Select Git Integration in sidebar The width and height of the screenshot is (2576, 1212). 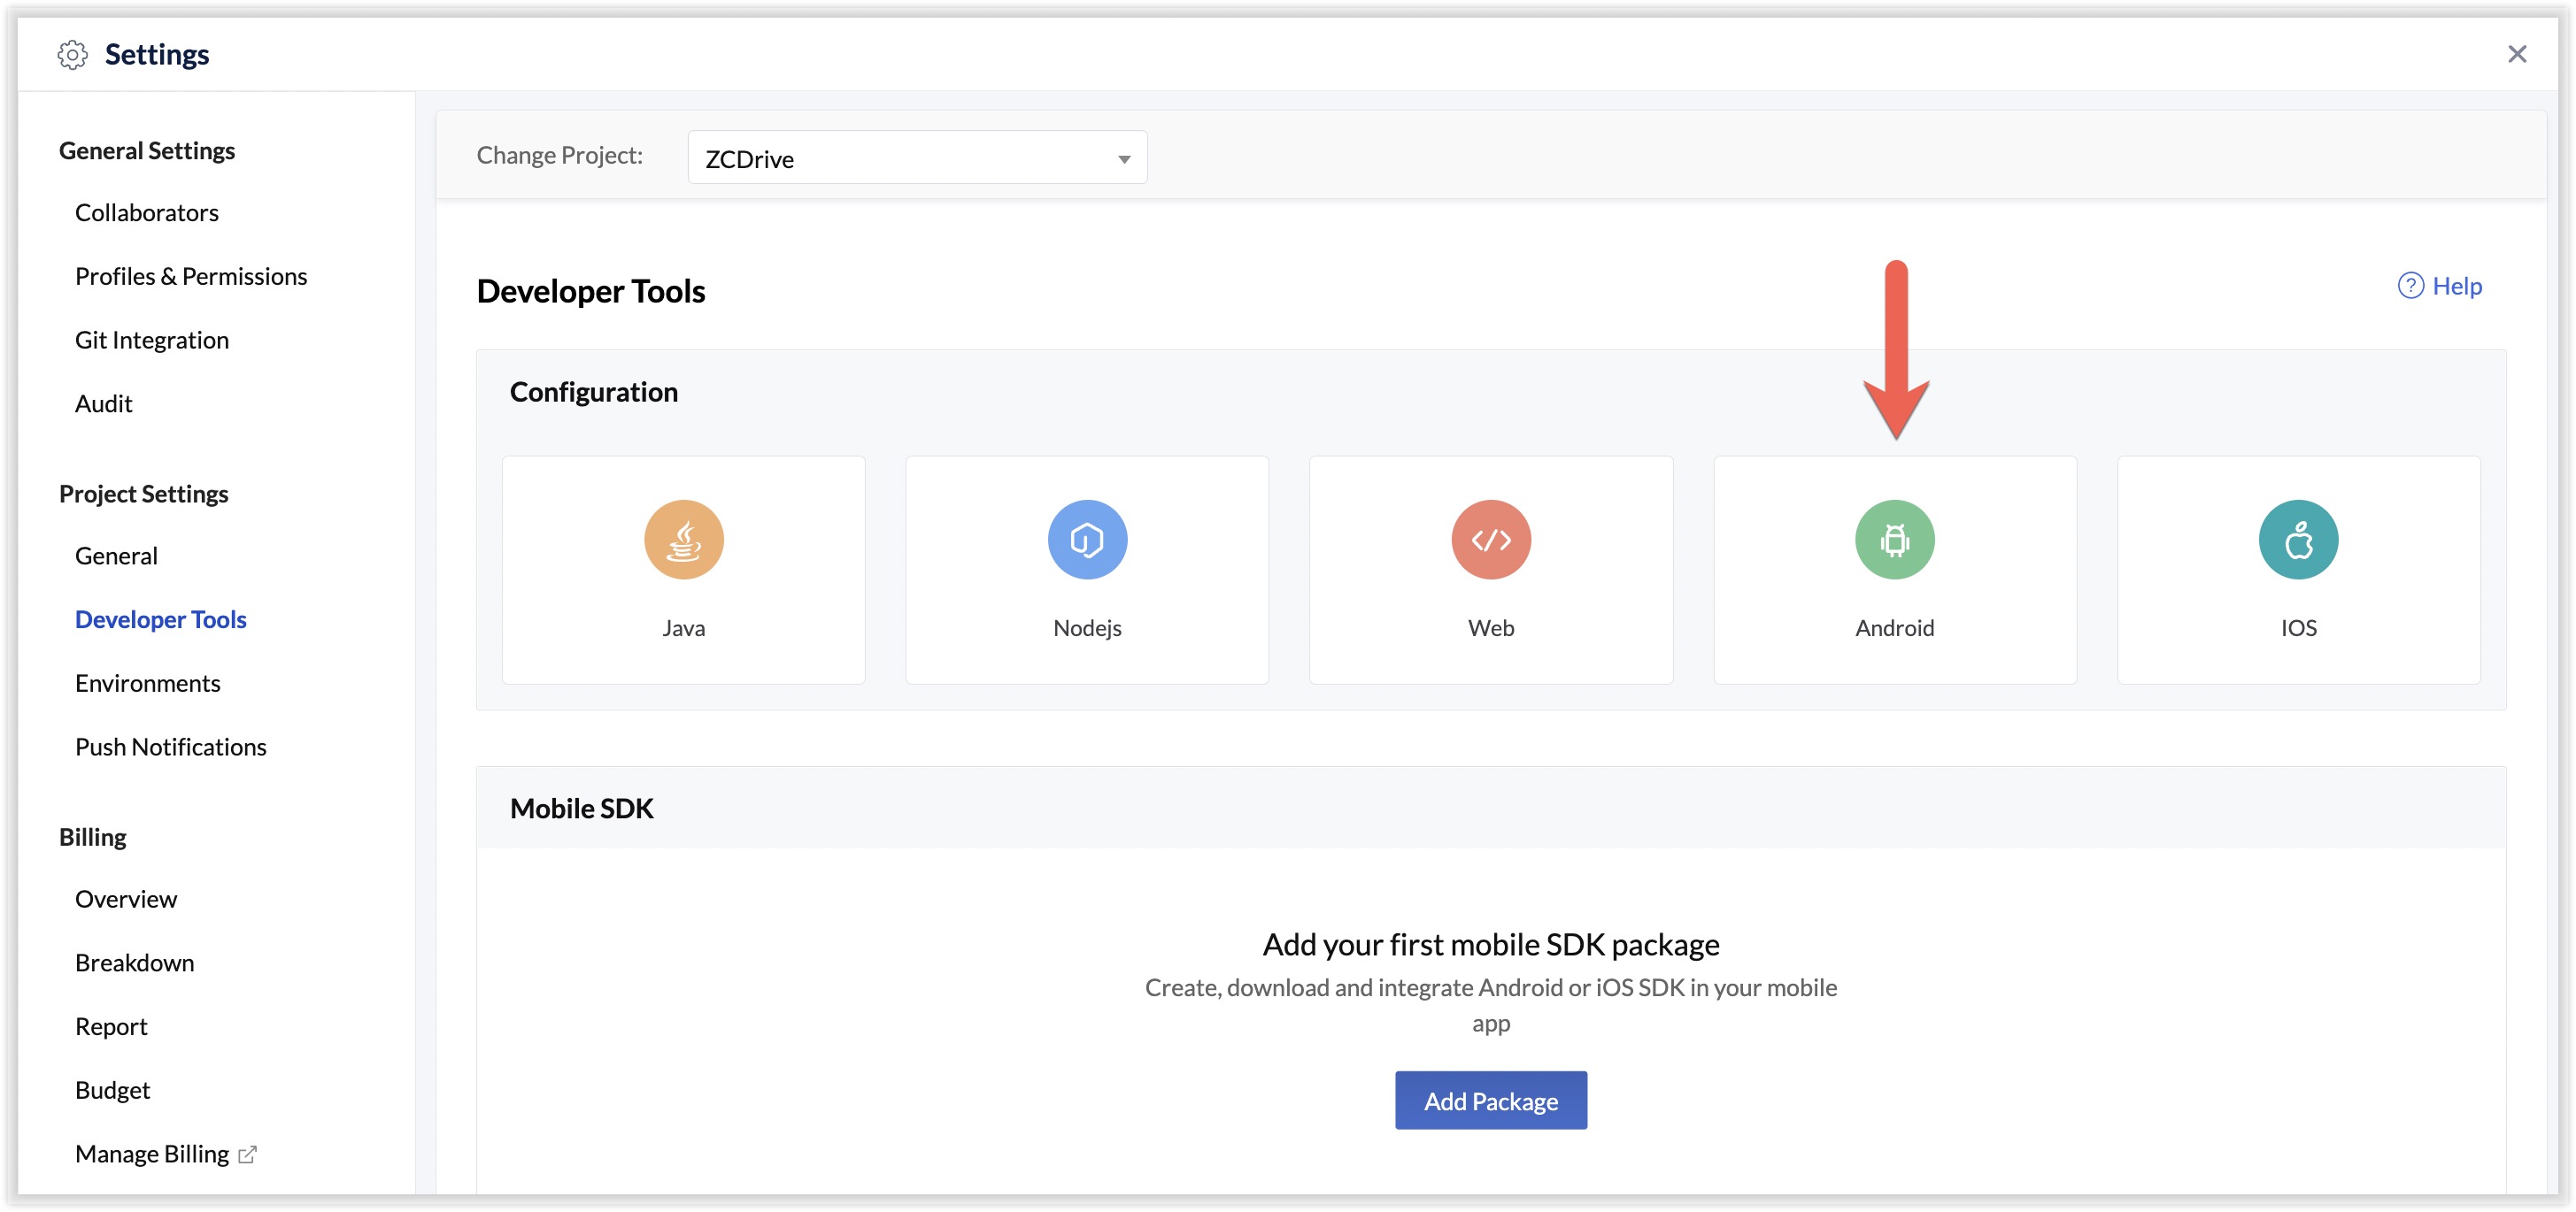coord(152,341)
